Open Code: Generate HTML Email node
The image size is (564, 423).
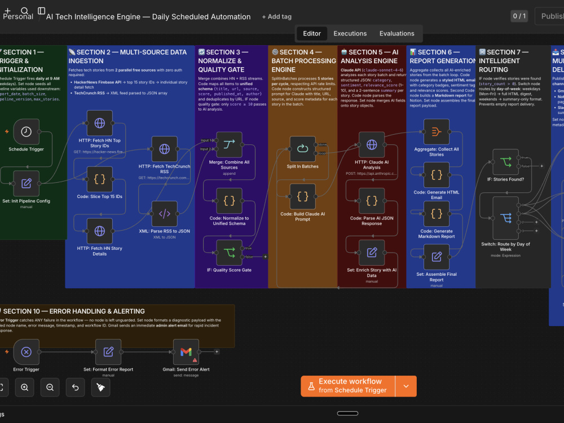click(x=437, y=175)
